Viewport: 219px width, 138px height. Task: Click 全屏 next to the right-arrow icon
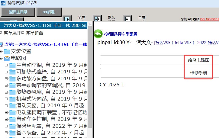coord(81,18)
